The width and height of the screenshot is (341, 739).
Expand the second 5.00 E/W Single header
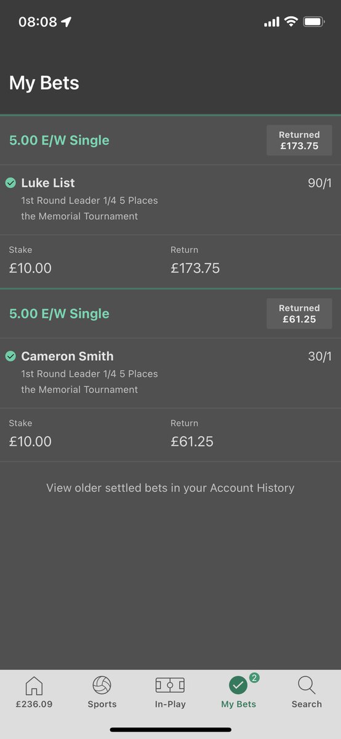170,313
